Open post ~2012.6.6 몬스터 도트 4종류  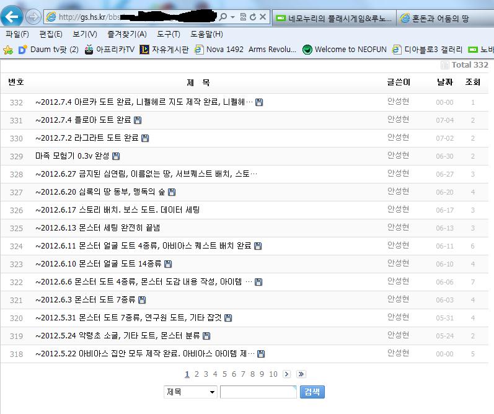(x=144, y=281)
